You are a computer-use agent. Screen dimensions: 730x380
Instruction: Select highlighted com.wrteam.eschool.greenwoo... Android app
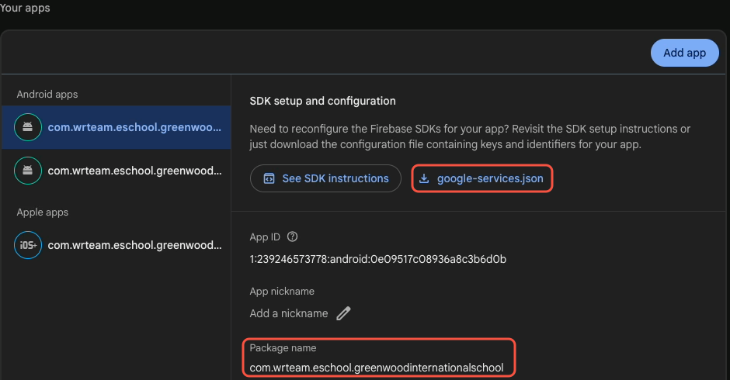point(116,127)
